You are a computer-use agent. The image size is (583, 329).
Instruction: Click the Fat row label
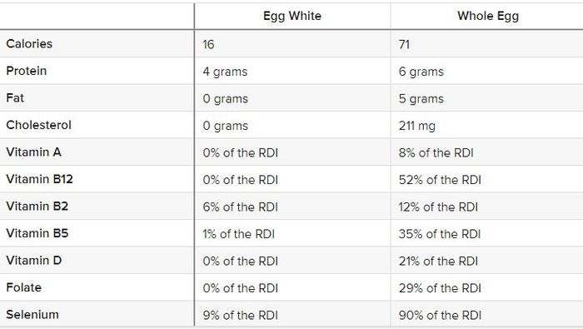15,98
